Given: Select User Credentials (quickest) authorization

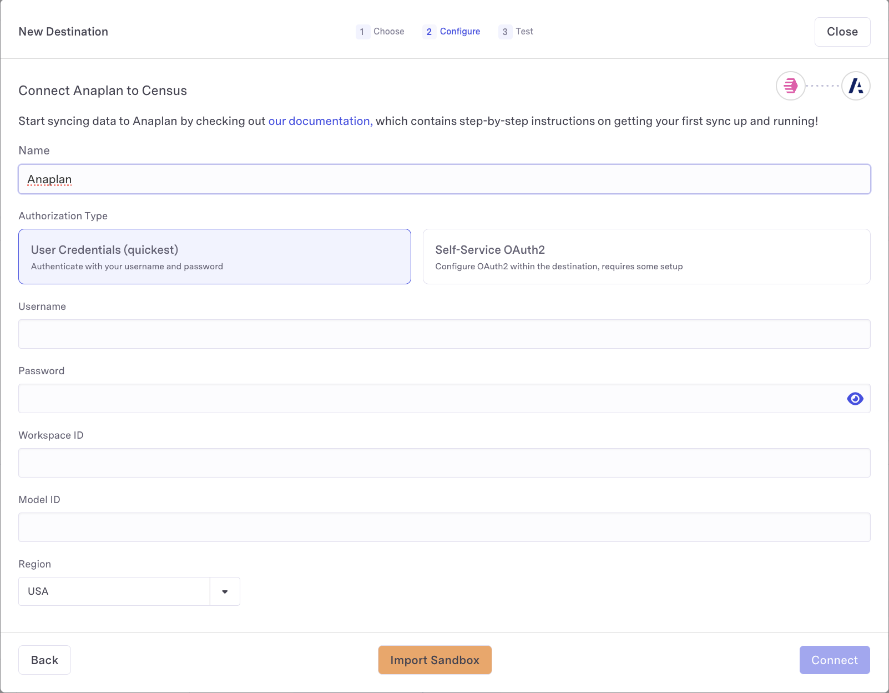Looking at the screenshot, I should [x=215, y=257].
